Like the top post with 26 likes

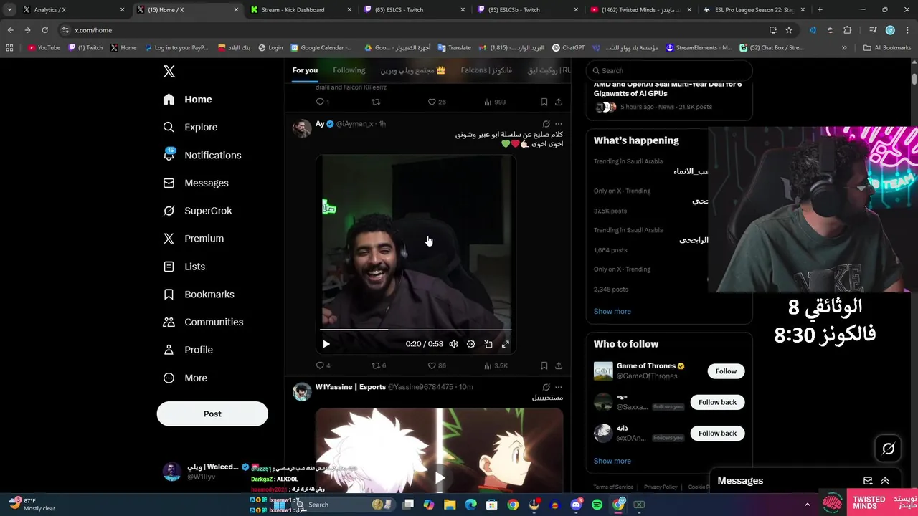point(437,102)
